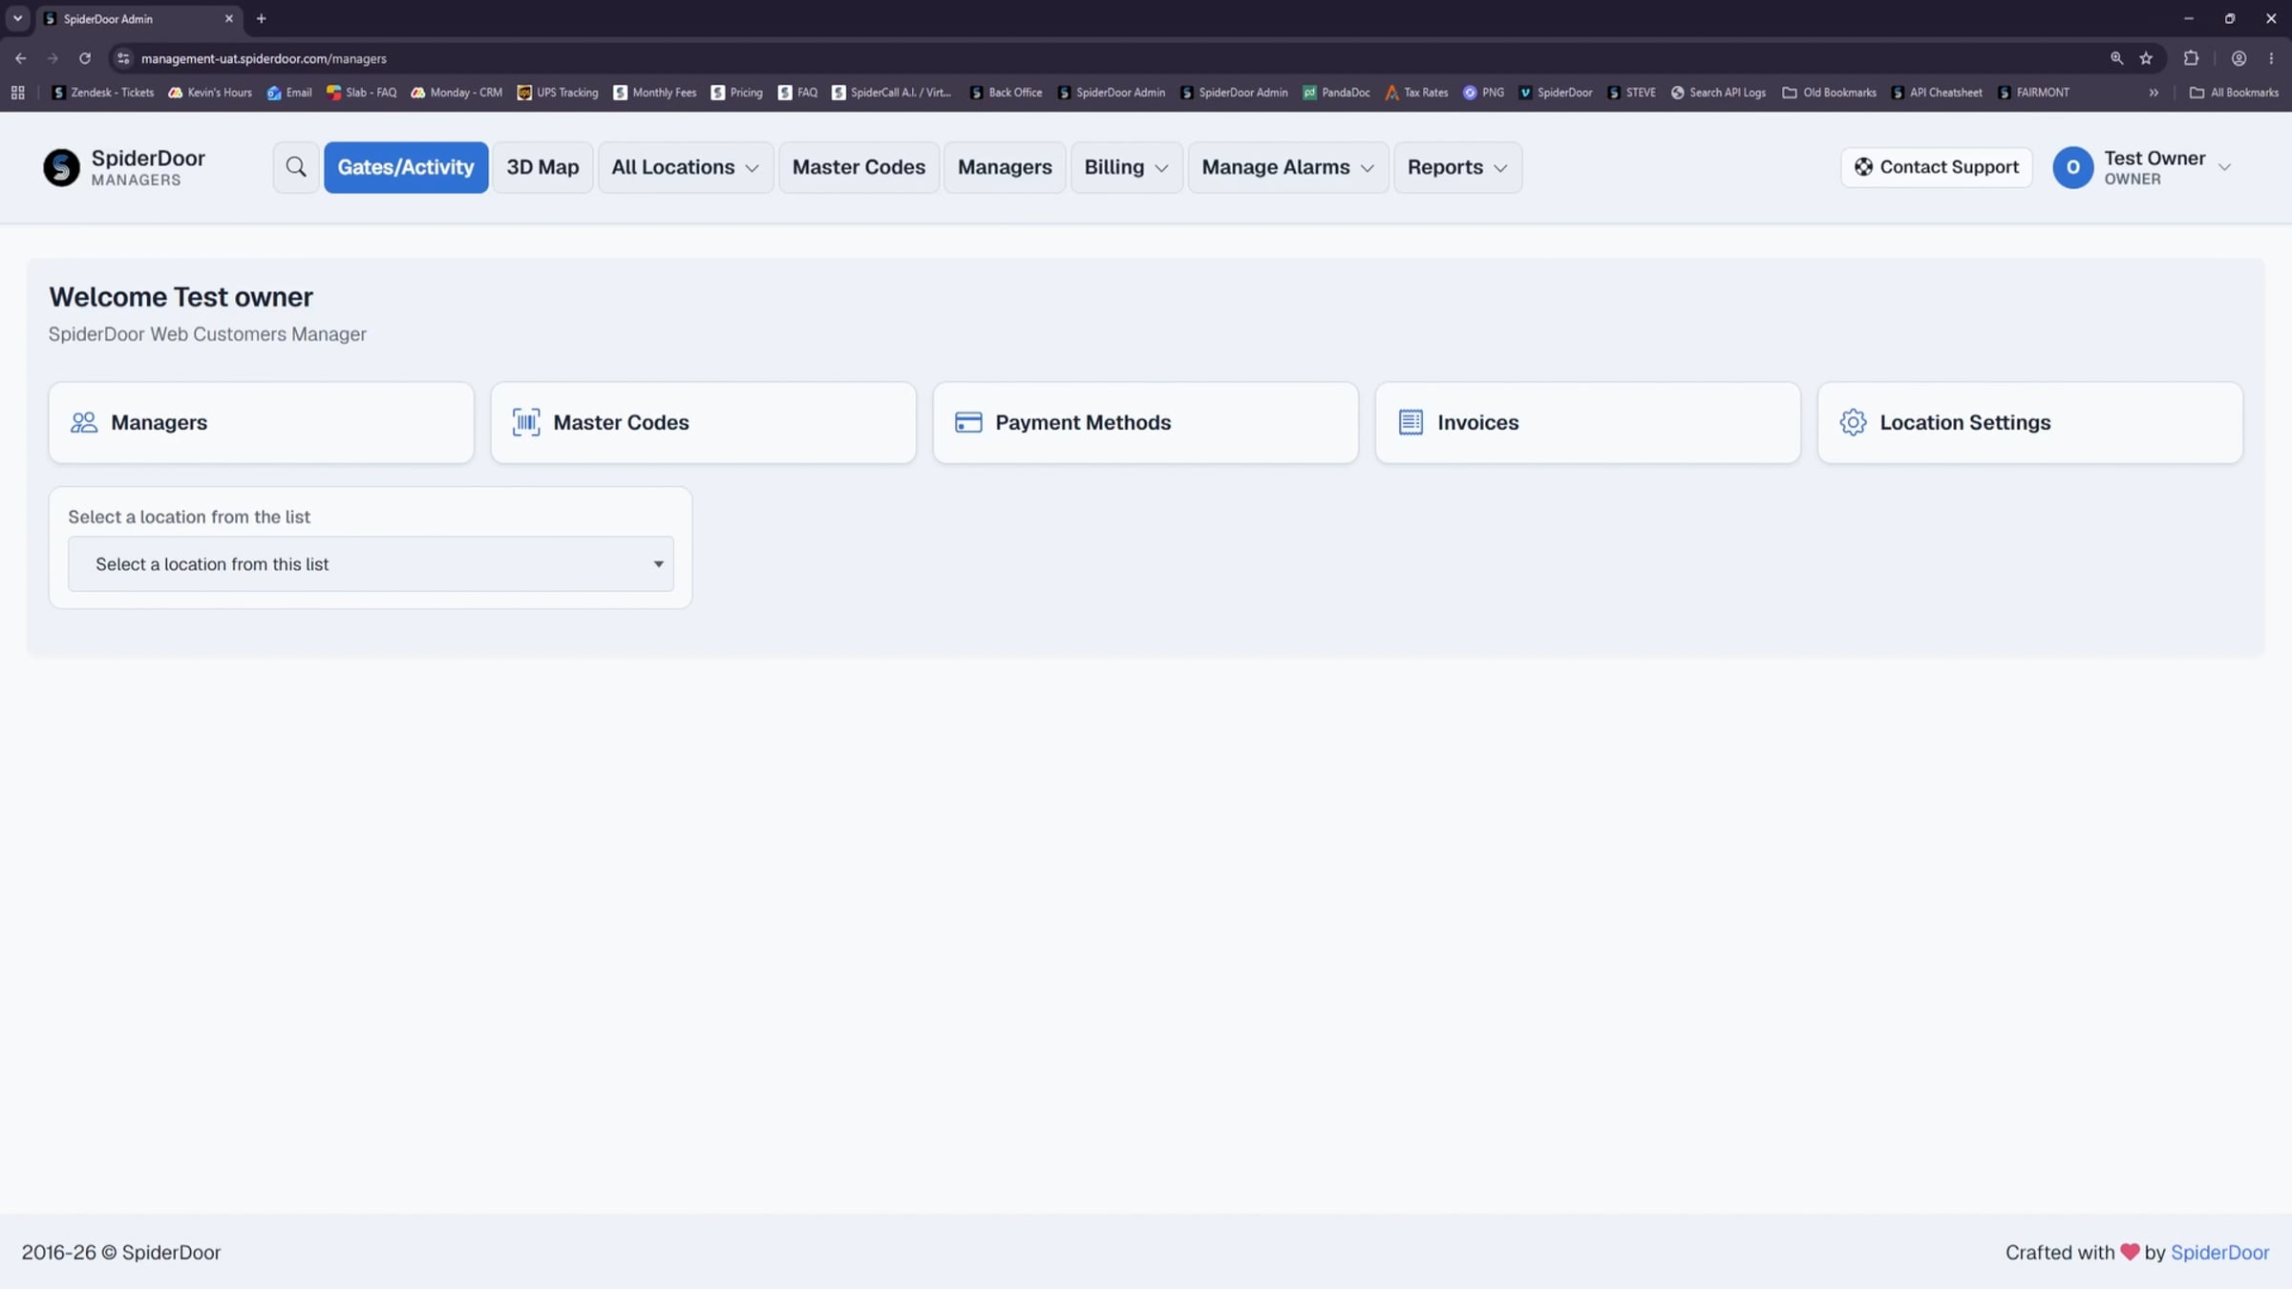Open Search API Logs bookmark
2292x1289 pixels.
(x=1718, y=93)
